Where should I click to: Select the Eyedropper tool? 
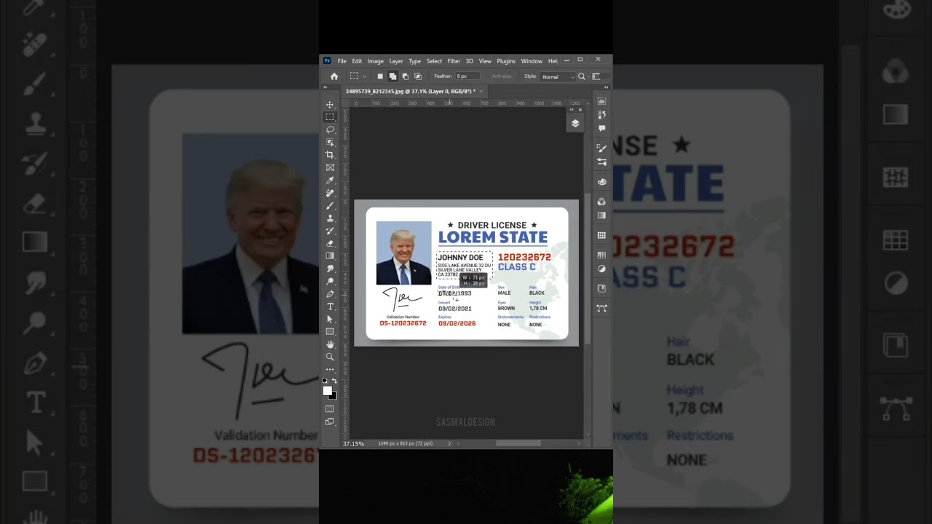[x=330, y=180]
